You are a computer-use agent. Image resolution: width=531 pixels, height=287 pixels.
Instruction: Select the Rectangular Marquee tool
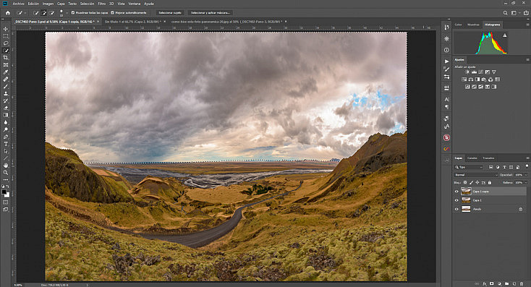[x=5, y=36]
